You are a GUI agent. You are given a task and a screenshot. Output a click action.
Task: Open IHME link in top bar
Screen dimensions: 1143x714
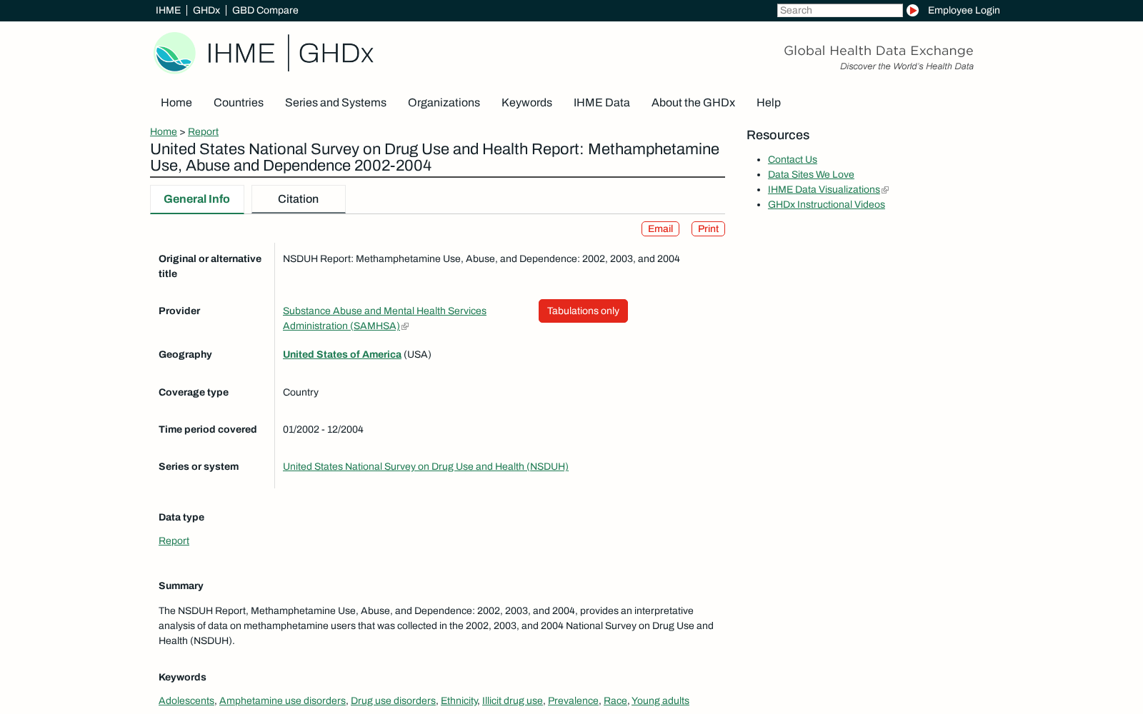(x=168, y=10)
